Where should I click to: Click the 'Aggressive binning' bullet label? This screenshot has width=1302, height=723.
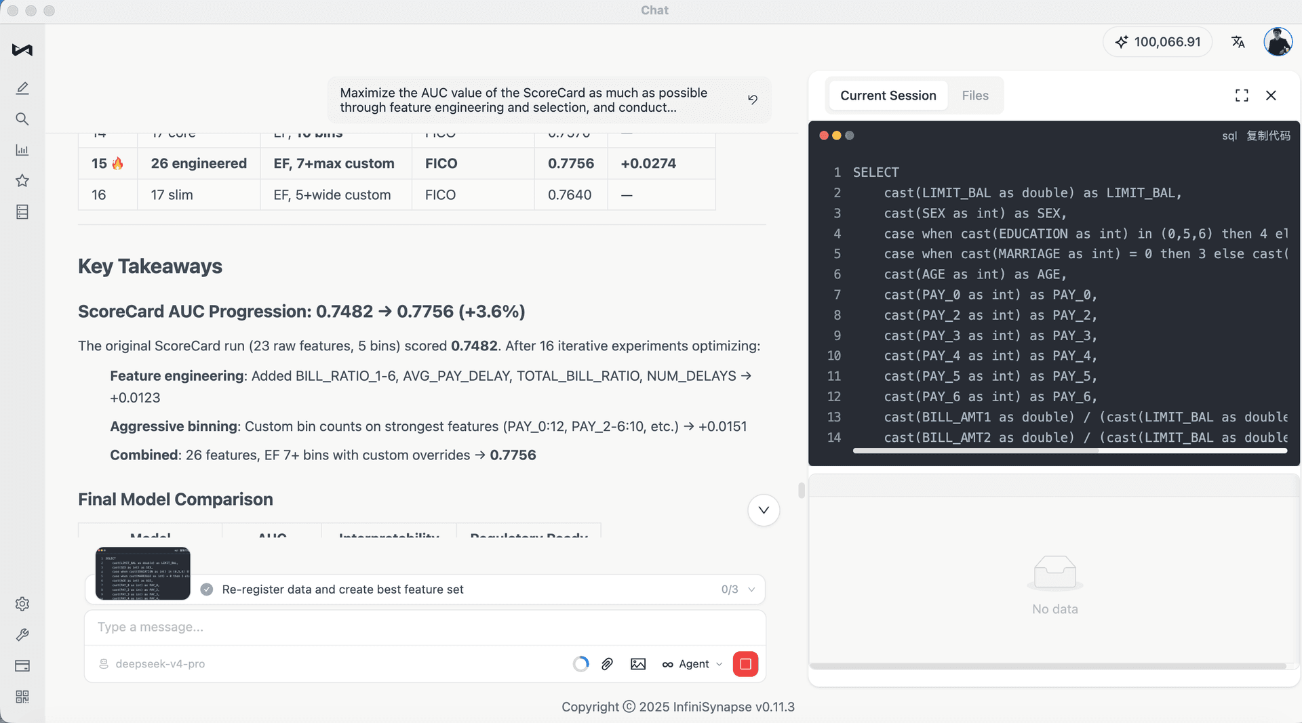(174, 427)
